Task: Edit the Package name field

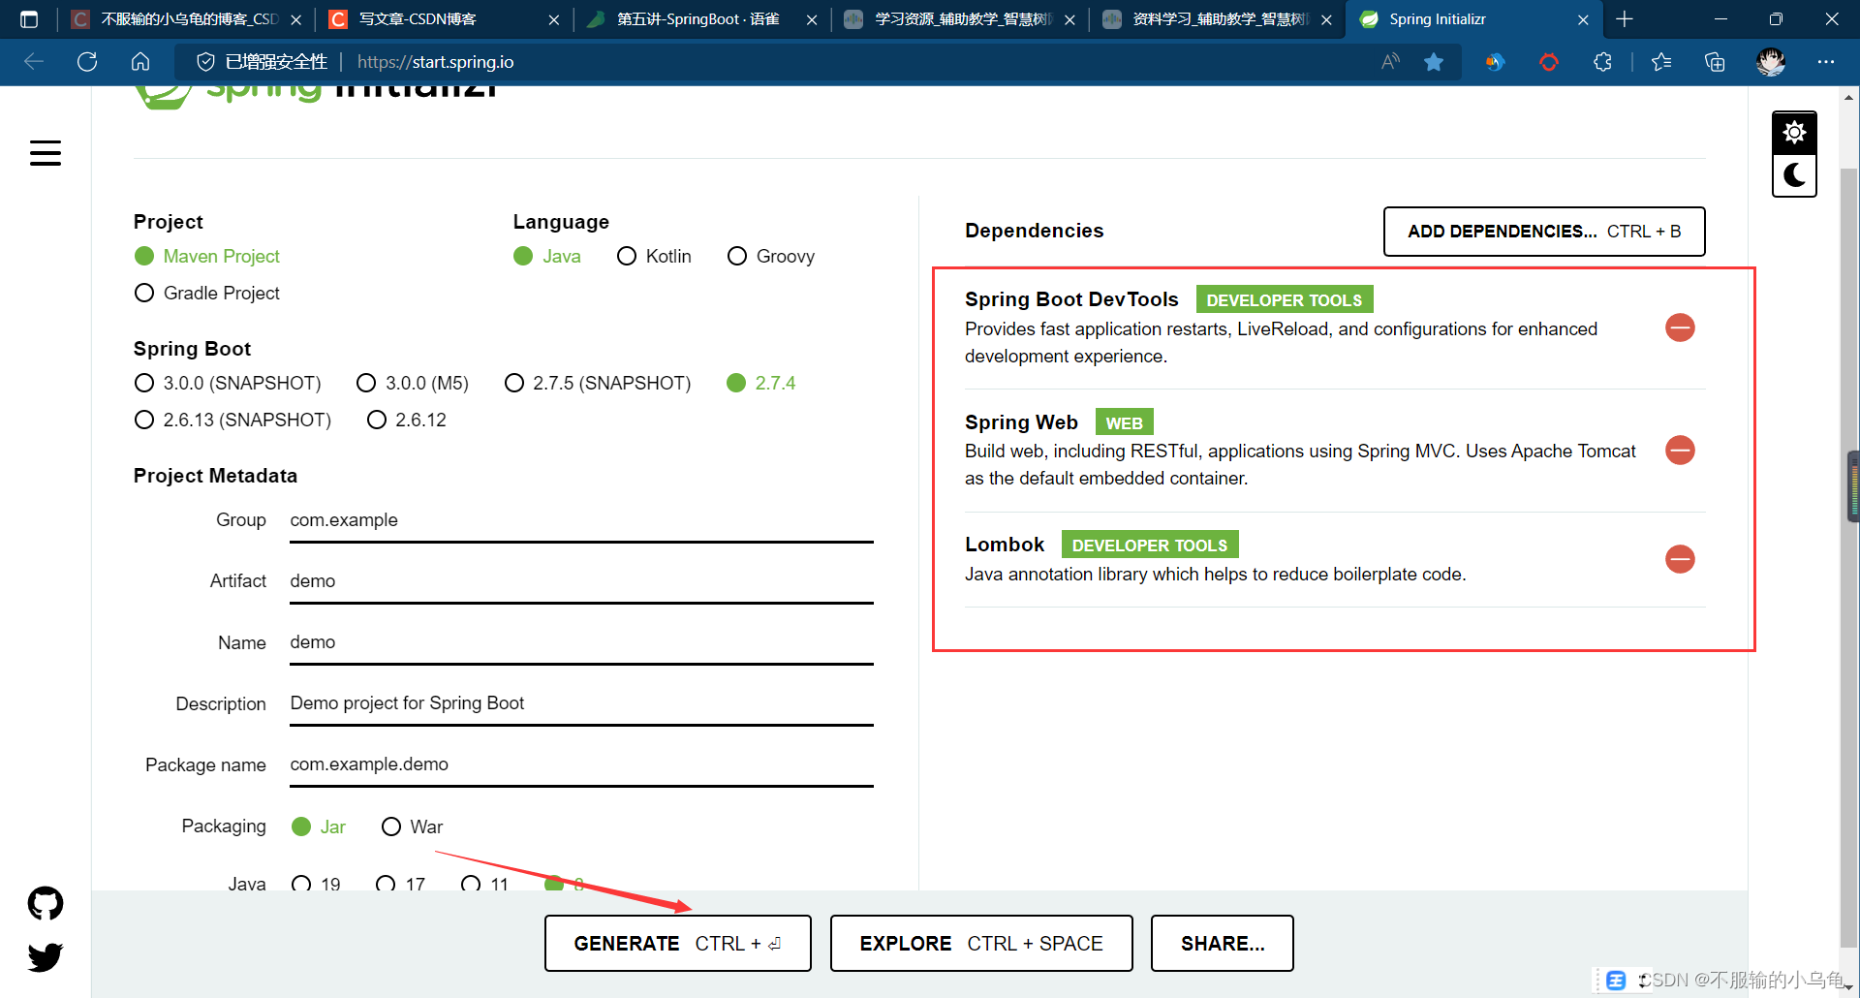Action: 581,764
